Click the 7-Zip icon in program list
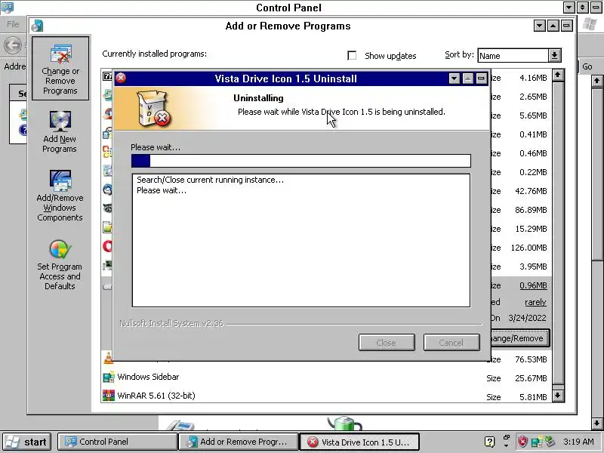This screenshot has height=453, width=604. pyautogui.click(x=107, y=76)
